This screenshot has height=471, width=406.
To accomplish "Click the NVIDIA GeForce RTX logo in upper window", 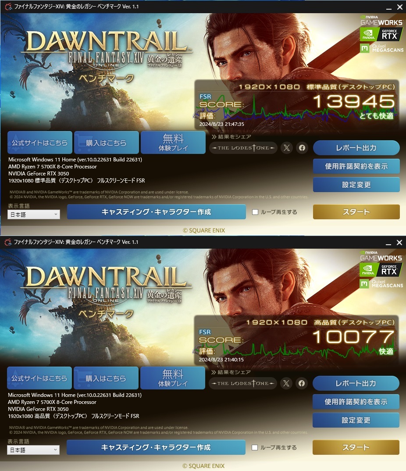I will [x=381, y=35].
